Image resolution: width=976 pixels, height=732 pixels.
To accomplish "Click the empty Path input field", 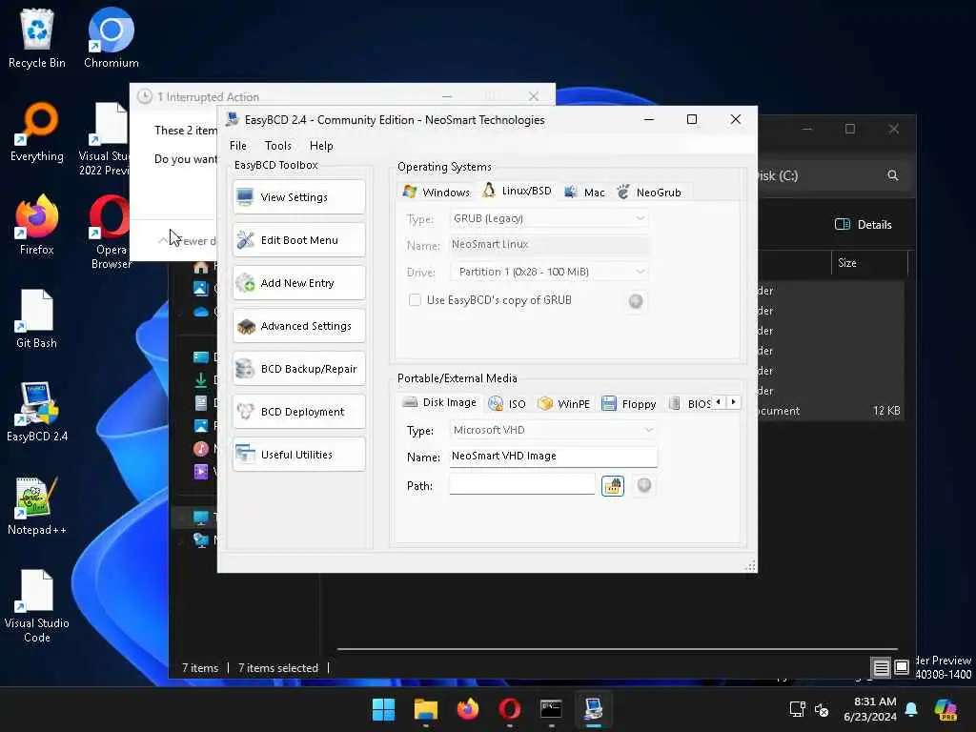I will pyautogui.click(x=522, y=485).
